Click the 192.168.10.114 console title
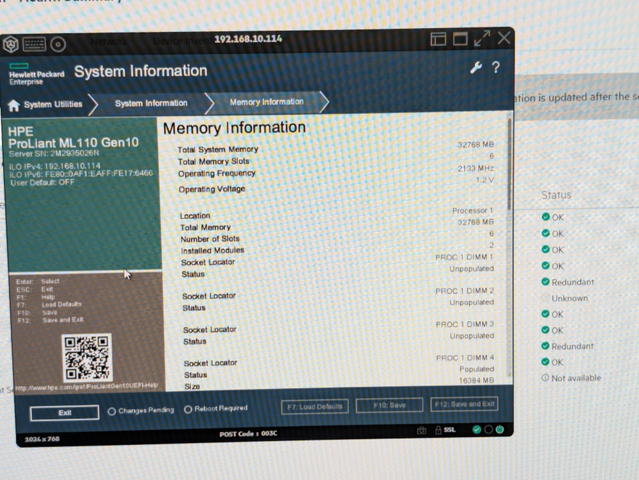 point(248,38)
